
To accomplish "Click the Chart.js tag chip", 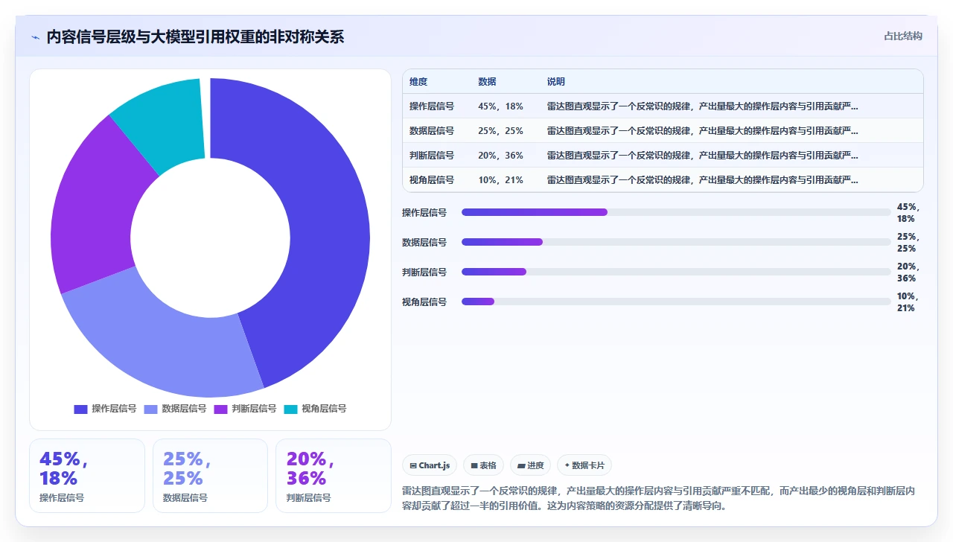I will coord(430,465).
